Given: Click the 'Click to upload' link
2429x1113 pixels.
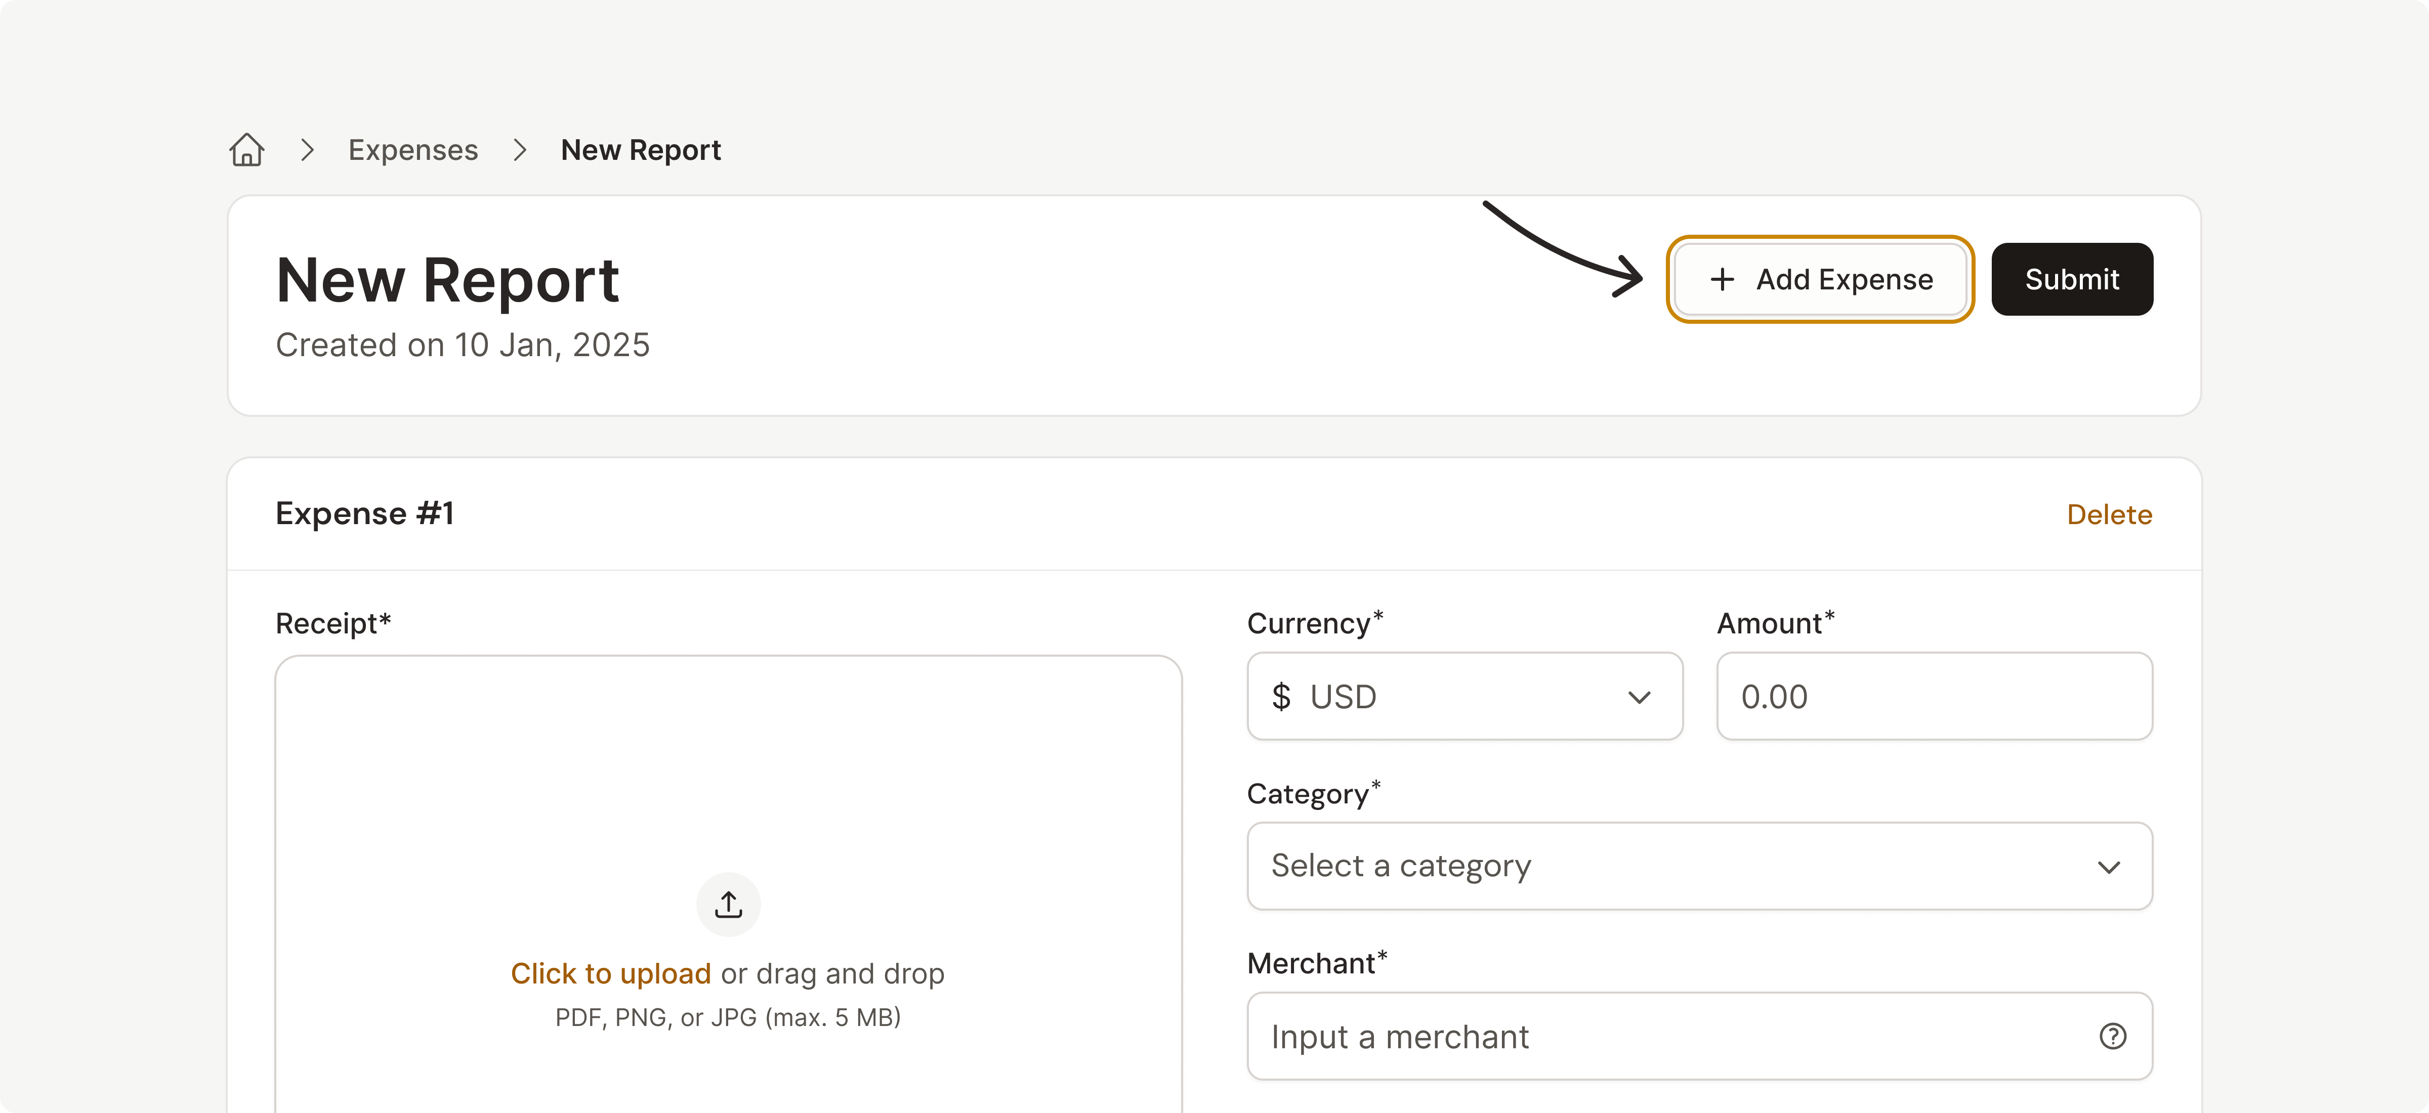Looking at the screenshot, I should tap(610, 972).
